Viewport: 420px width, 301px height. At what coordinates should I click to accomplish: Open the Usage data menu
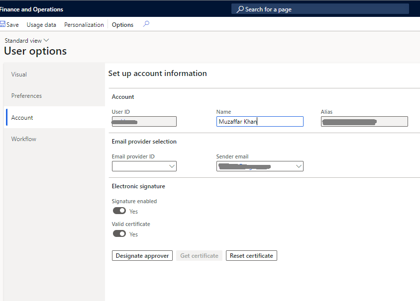click(x=41, y=25)
